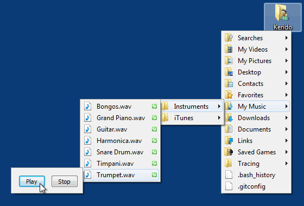Click the Stop button
The width and height of the screenshot is (304, 206).
(65, 182)
